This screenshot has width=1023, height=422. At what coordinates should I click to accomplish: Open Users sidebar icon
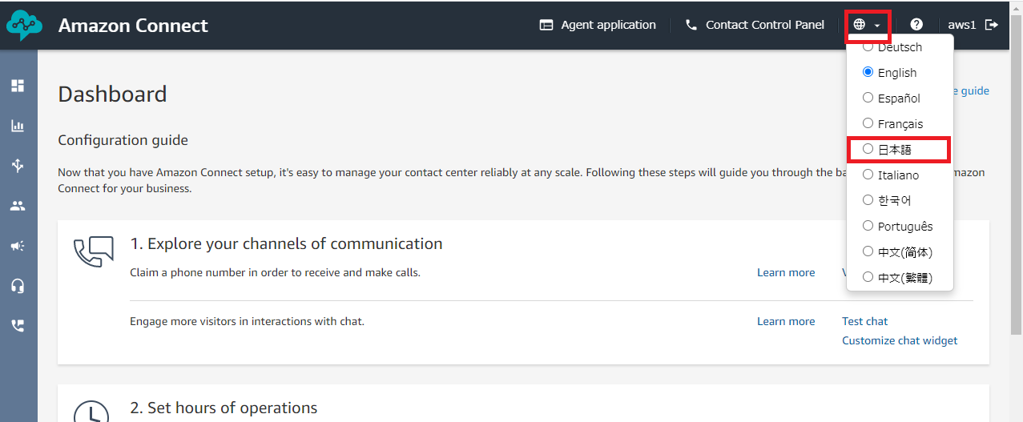(18, 206)
